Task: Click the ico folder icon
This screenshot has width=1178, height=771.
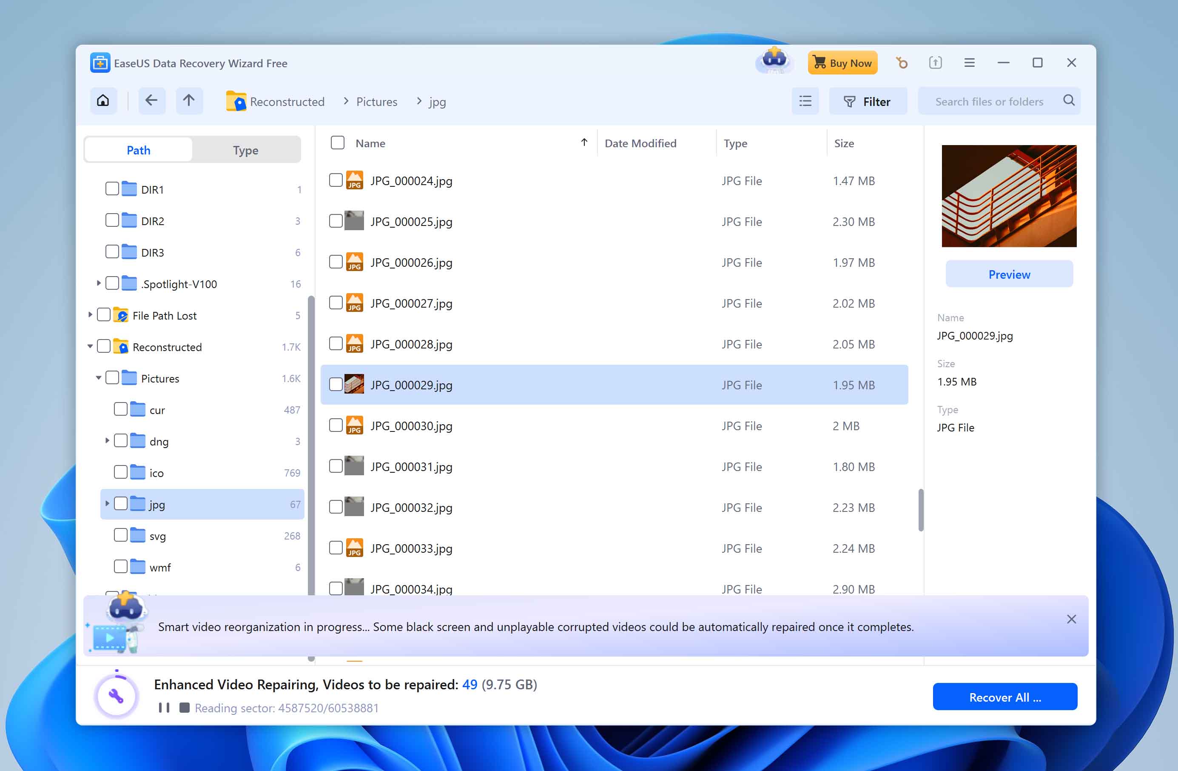Action: pos(138,472)
